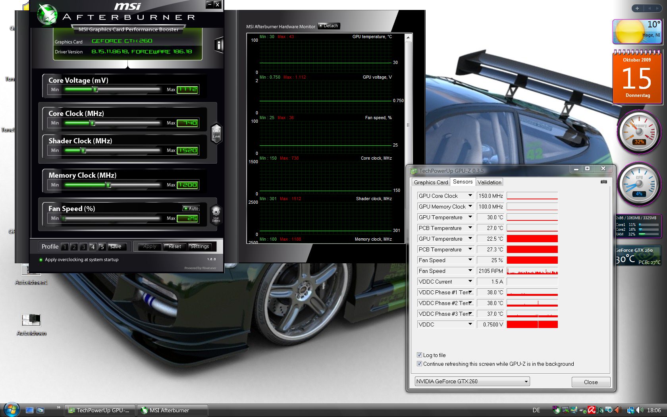Apply the Afterburner overclock settings
This screenshot has width=667, height=417.
(x=150, y=247)
